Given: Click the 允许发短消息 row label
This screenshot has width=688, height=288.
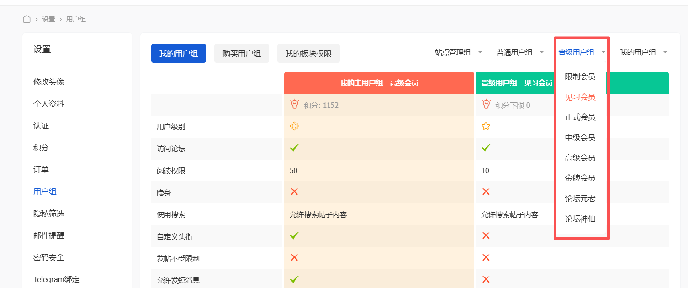Looking at the screenshot, I should pyautogui.click(x=178, y=280).
